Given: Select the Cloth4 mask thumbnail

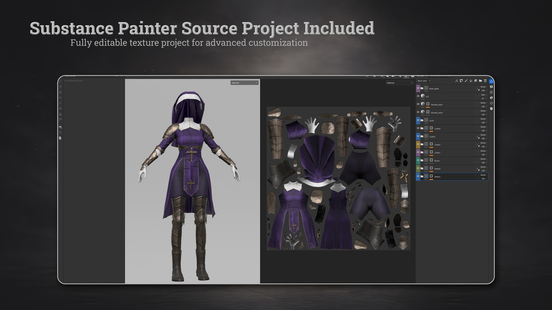Looking at the screenshot, I should [x=431, y=128].
